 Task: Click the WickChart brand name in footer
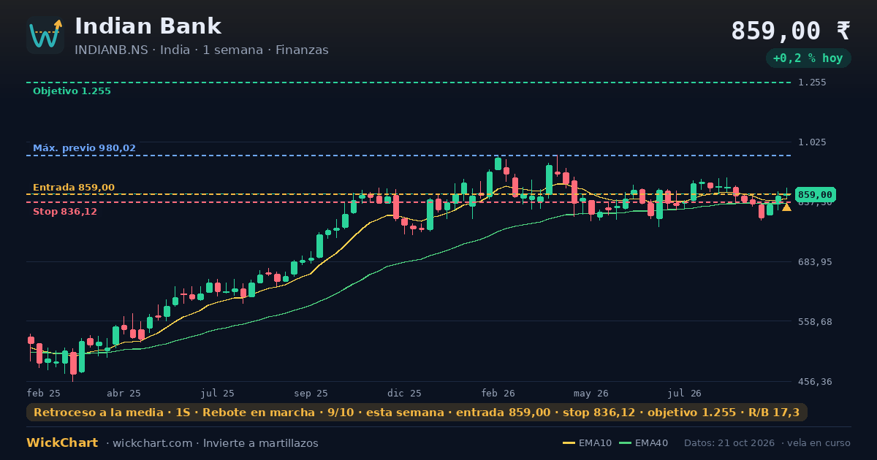pos(62,443)
